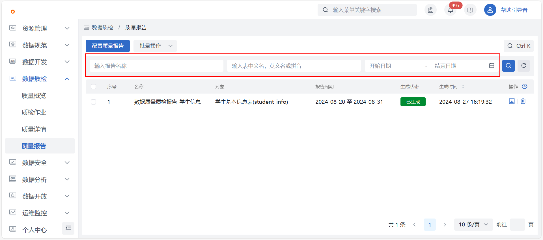The image size is (543, 240).
Task: Click the user avatar icon
Action: click(x=490, y=10)
